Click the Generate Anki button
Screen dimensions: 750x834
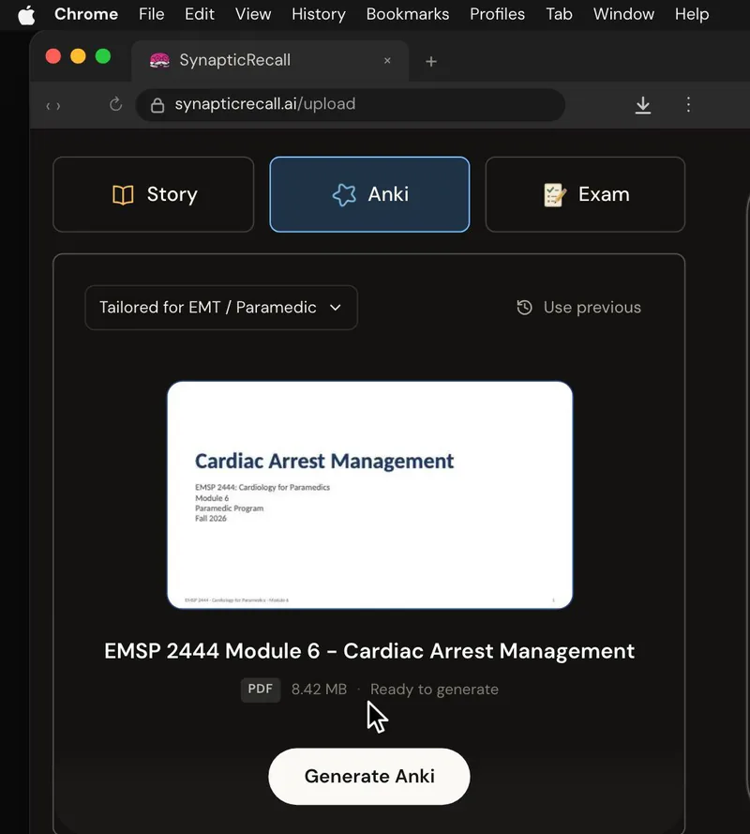pos(369,777)
